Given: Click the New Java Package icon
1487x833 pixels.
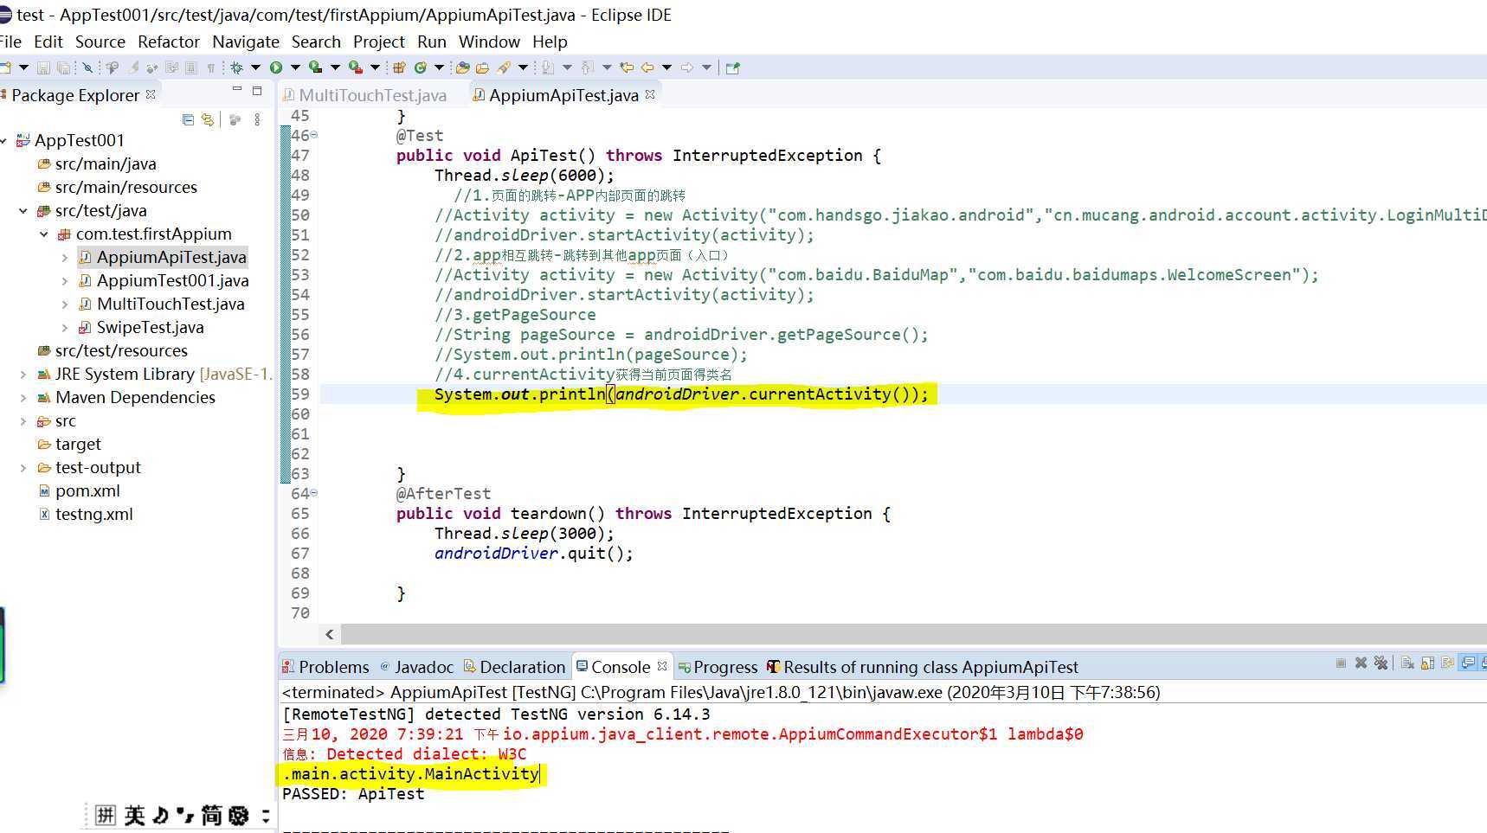Looking at the screenshot, I should (x=399, y=67).
